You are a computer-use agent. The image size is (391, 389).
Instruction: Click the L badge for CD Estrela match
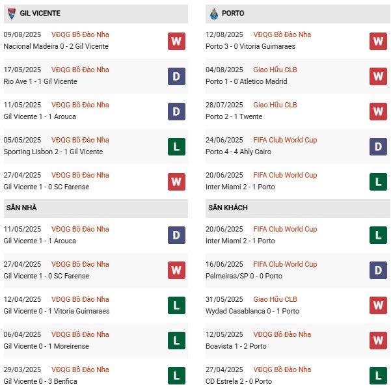click(x=379, y=375)
